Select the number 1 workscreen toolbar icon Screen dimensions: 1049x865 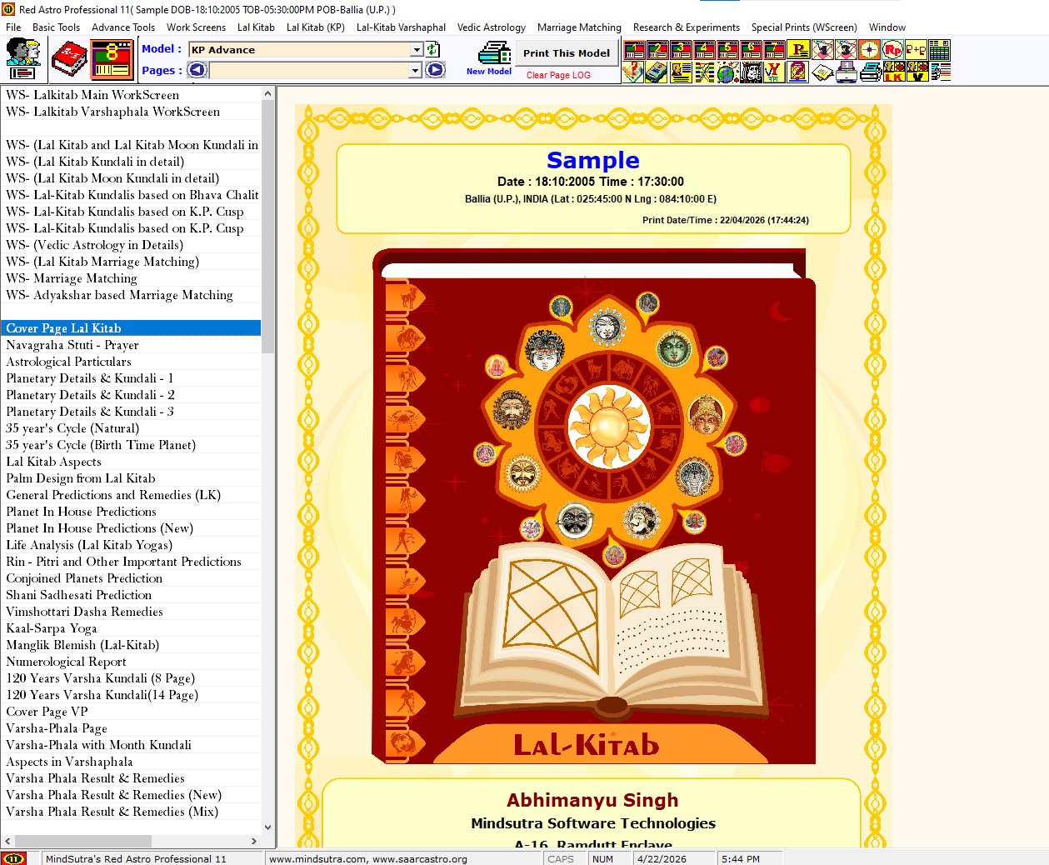[x=634, y=50]
